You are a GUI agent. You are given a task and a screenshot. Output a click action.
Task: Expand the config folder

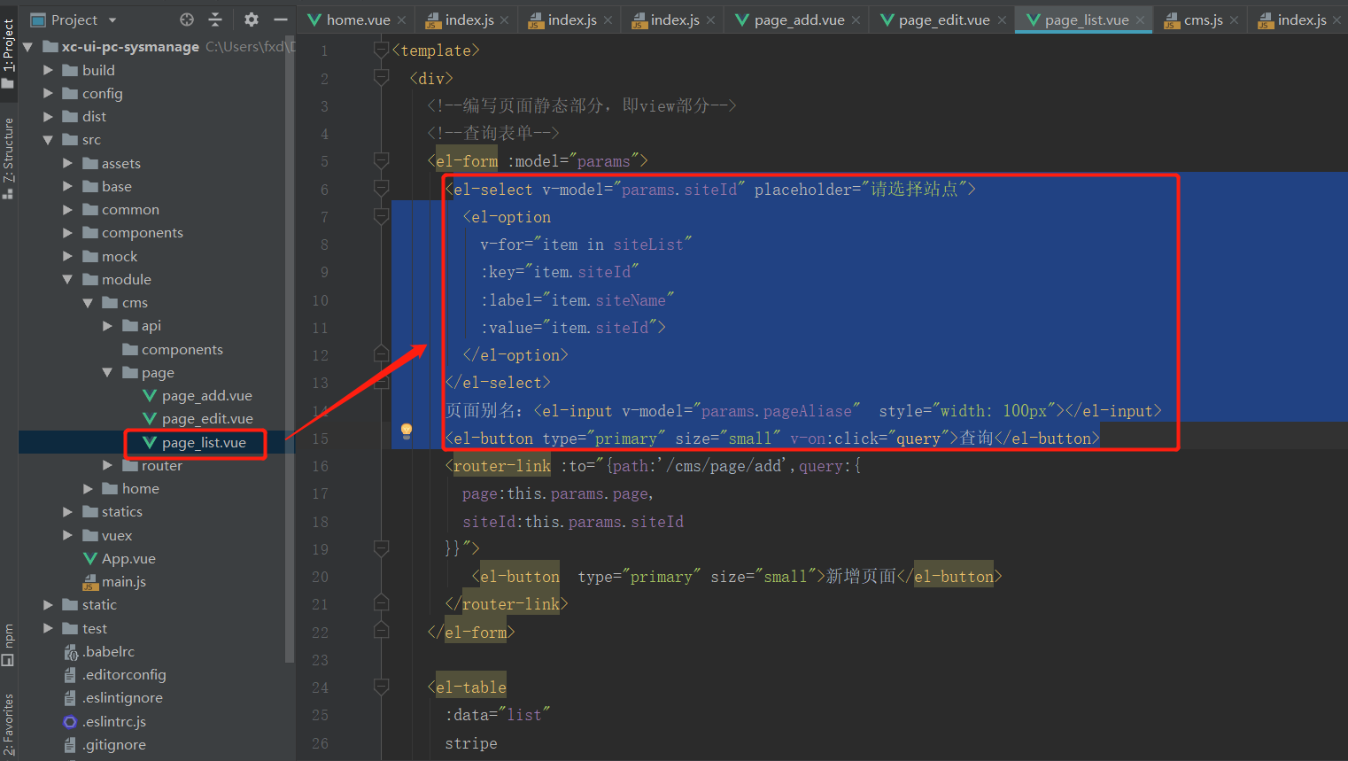click(x=48, y=93)
